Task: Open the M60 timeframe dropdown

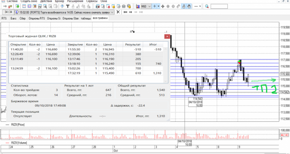Action: point(146,7)
